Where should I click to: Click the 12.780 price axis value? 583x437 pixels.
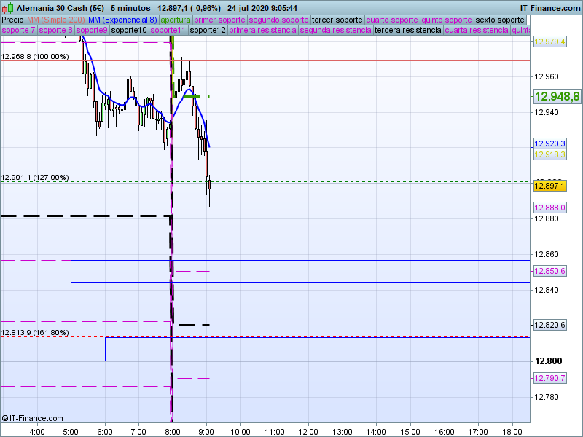pos(546,397)
